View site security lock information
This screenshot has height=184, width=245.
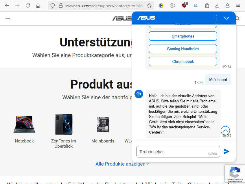[x=61, y=6]
